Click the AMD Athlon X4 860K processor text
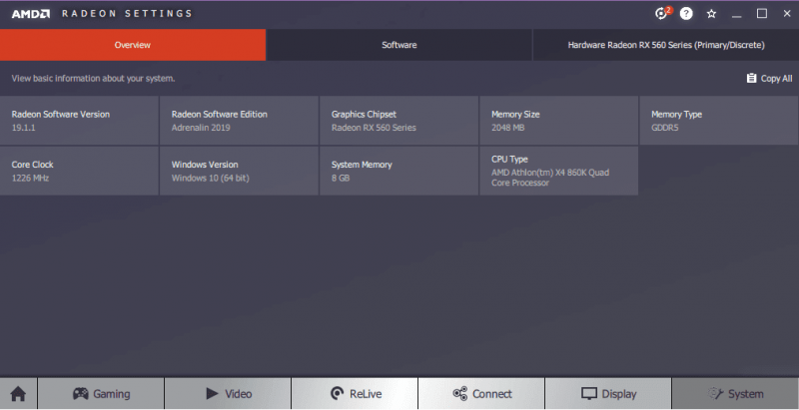Viewport: 799px width, 410px height. click(x=550, y=178)
